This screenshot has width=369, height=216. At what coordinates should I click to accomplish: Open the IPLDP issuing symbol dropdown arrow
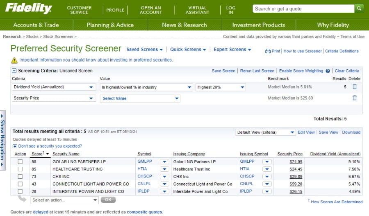pos(267,191)
